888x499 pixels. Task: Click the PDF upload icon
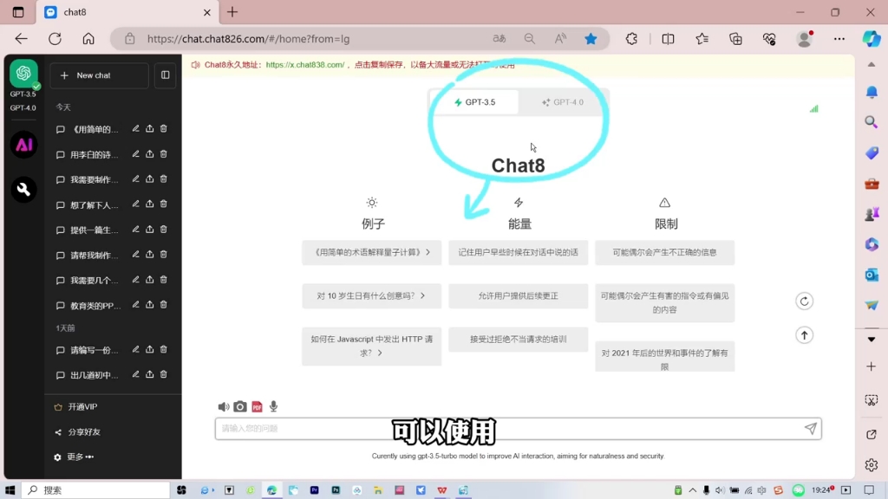click(257, 407)
